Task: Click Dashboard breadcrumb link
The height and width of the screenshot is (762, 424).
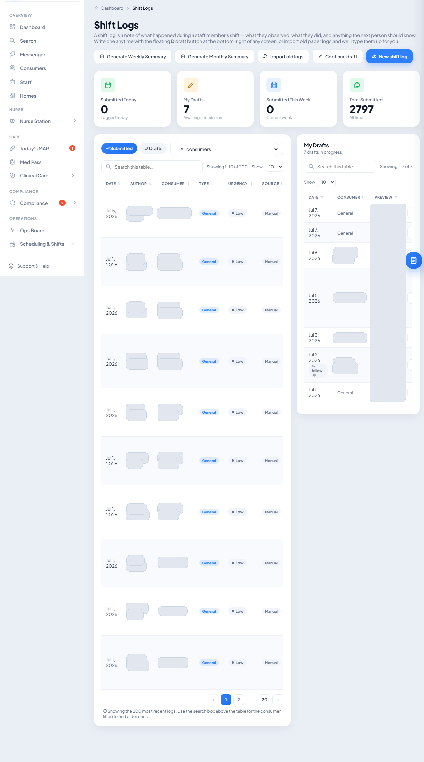Action: (112, 8)
